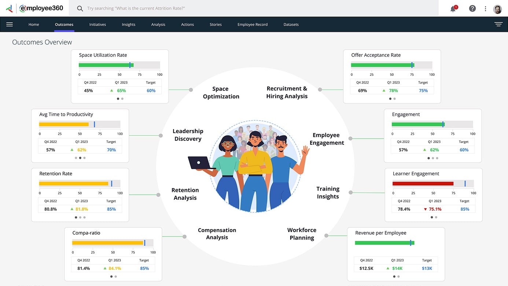
Task: Open the Recruitment & Hiring Analysis segment
Action: (x=287, y=92)
